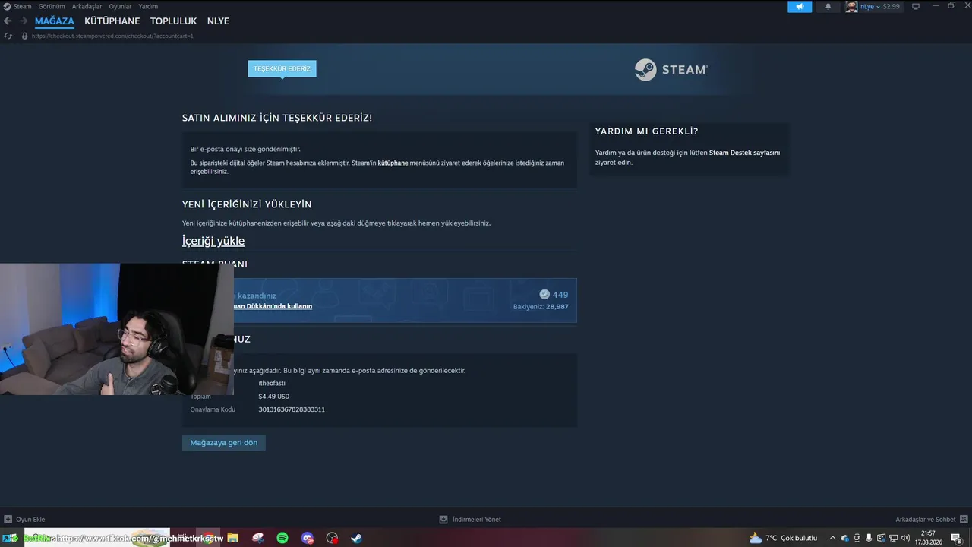Open the Oyunlar menu
The height and width of the screenshot is (547, 972).
120,6
